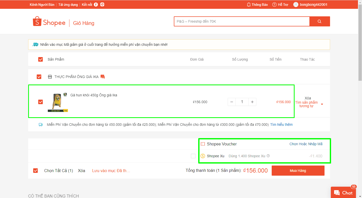Viewport: 362px width, 198px height.
Task: Click the Gà hun khói product thumbnail
Action: point(58,102)
